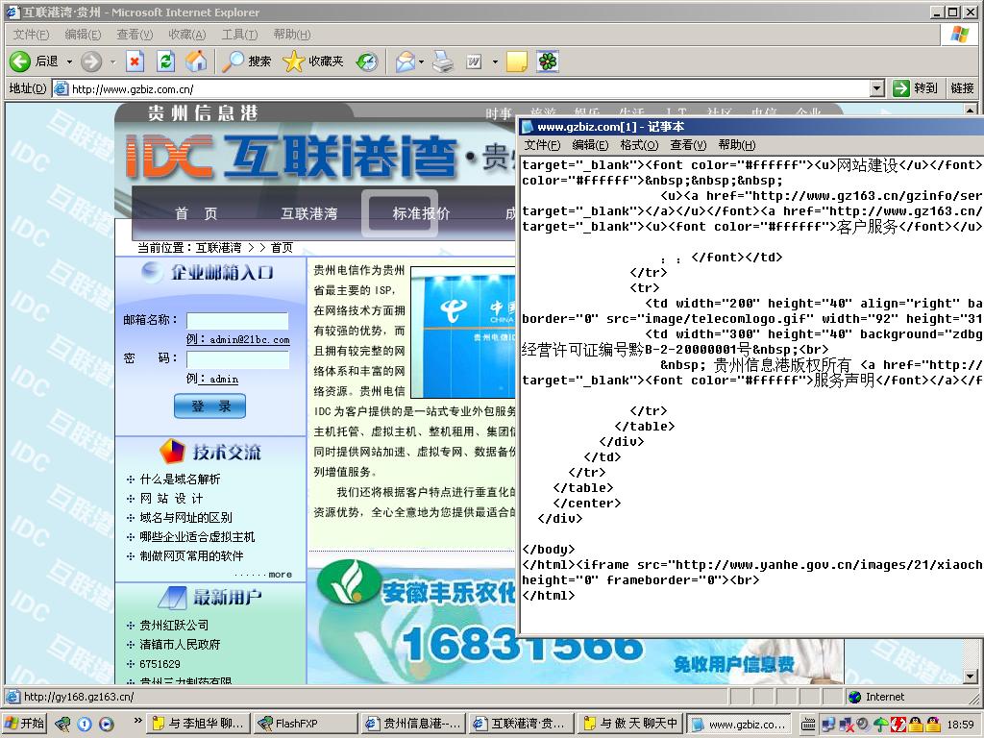Switch to 与傲天聊天中 taskbar button
The height and width of the screenshot is (738, 984).
point(630,724)
